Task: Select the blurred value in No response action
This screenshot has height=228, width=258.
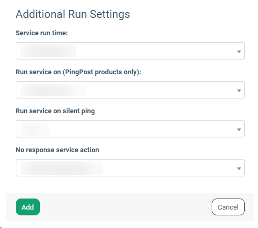Action: (62, 167)
